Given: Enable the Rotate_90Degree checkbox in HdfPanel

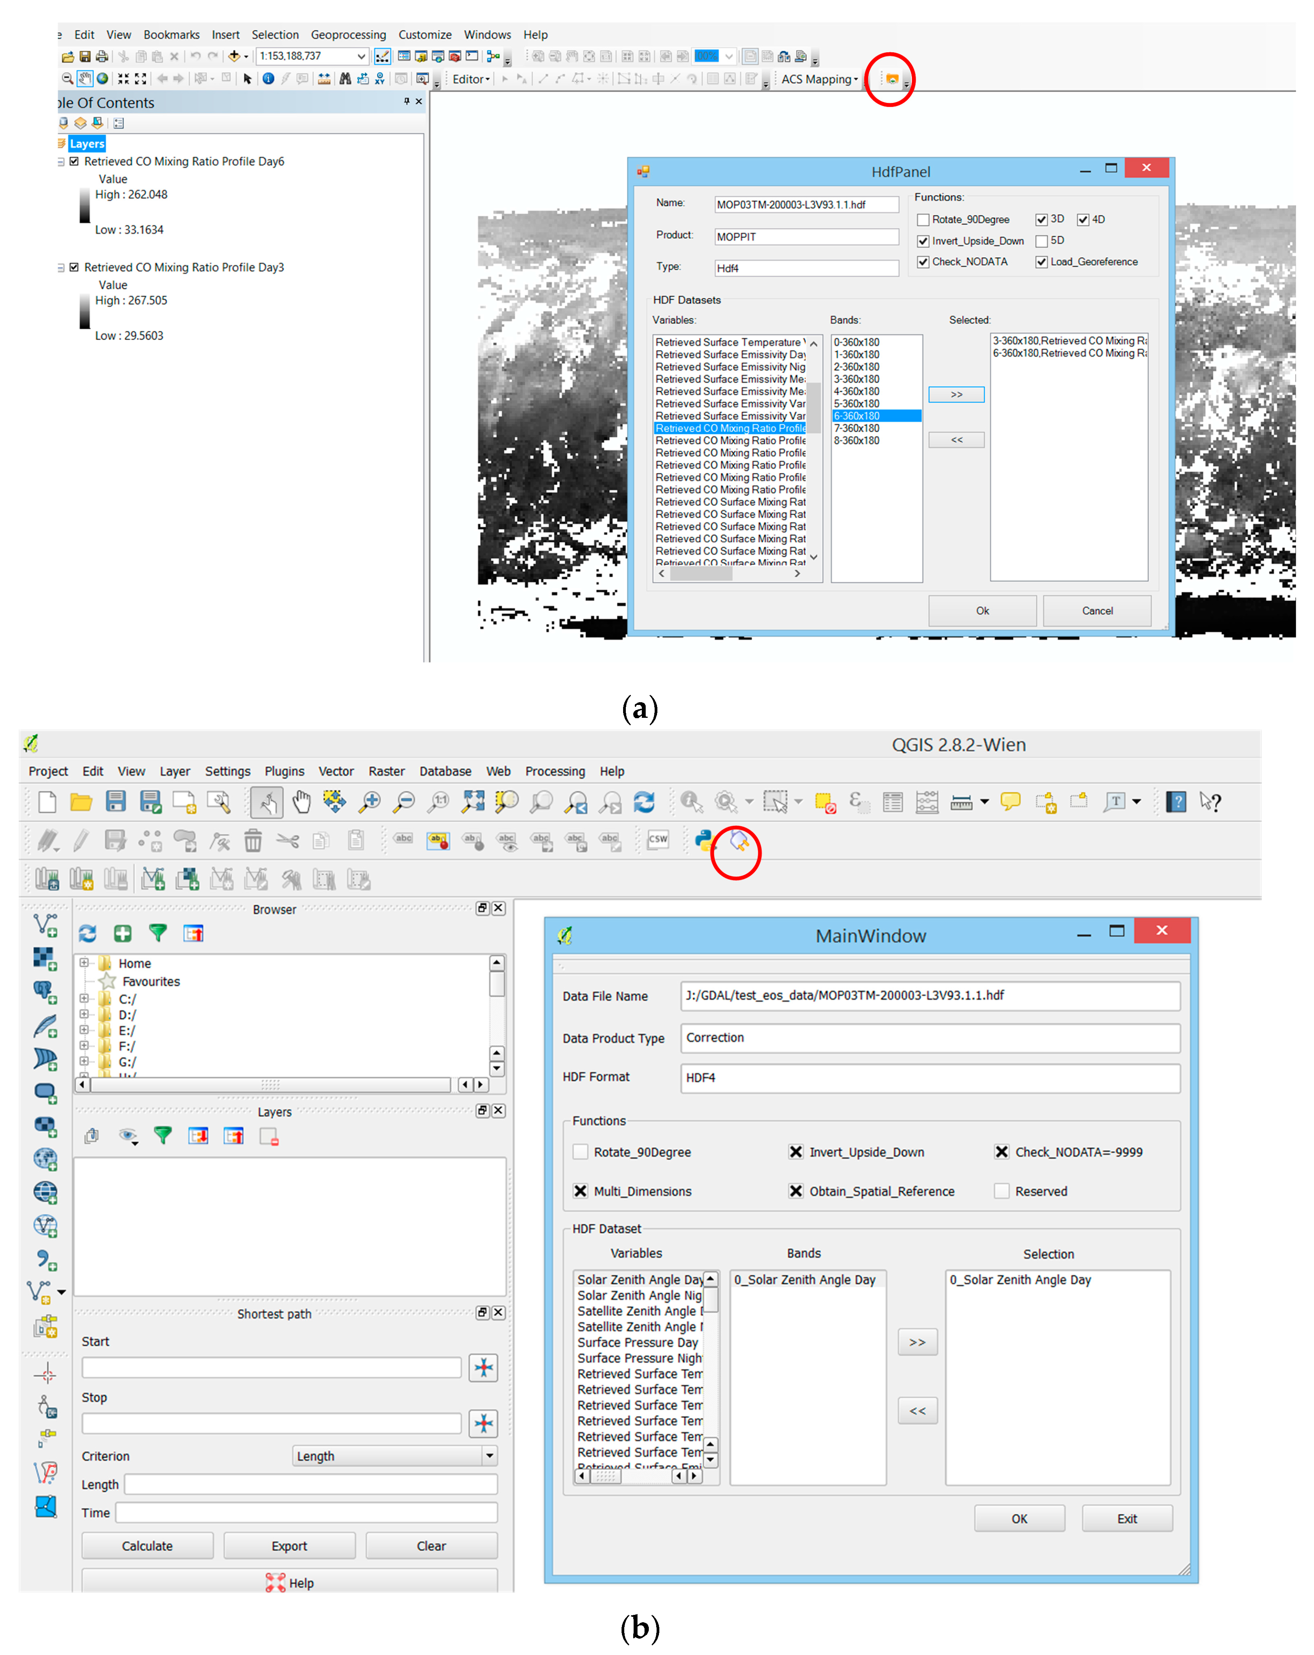Looking at the screenshot, I should click(923, 219).
